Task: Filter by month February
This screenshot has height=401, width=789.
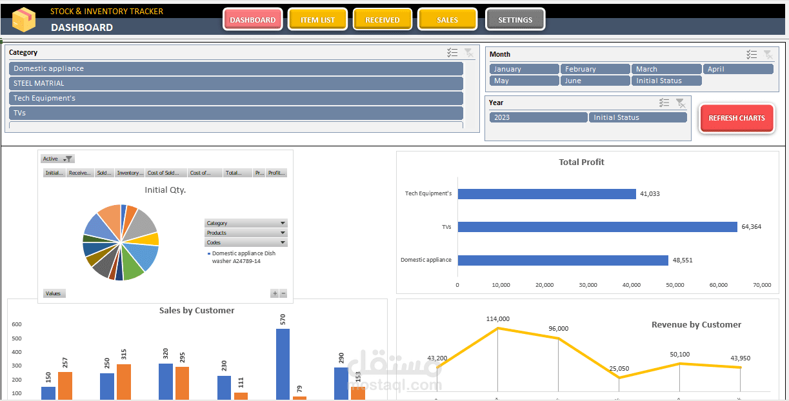Action: click(595, 69)
